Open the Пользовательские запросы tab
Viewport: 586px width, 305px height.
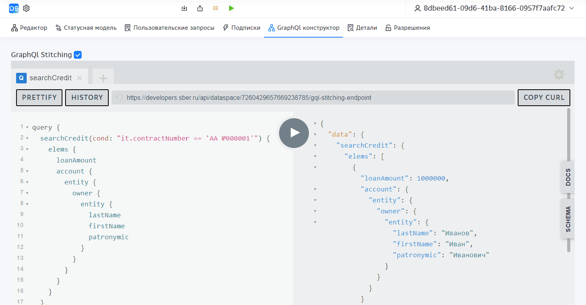click(x=170, y=28)
